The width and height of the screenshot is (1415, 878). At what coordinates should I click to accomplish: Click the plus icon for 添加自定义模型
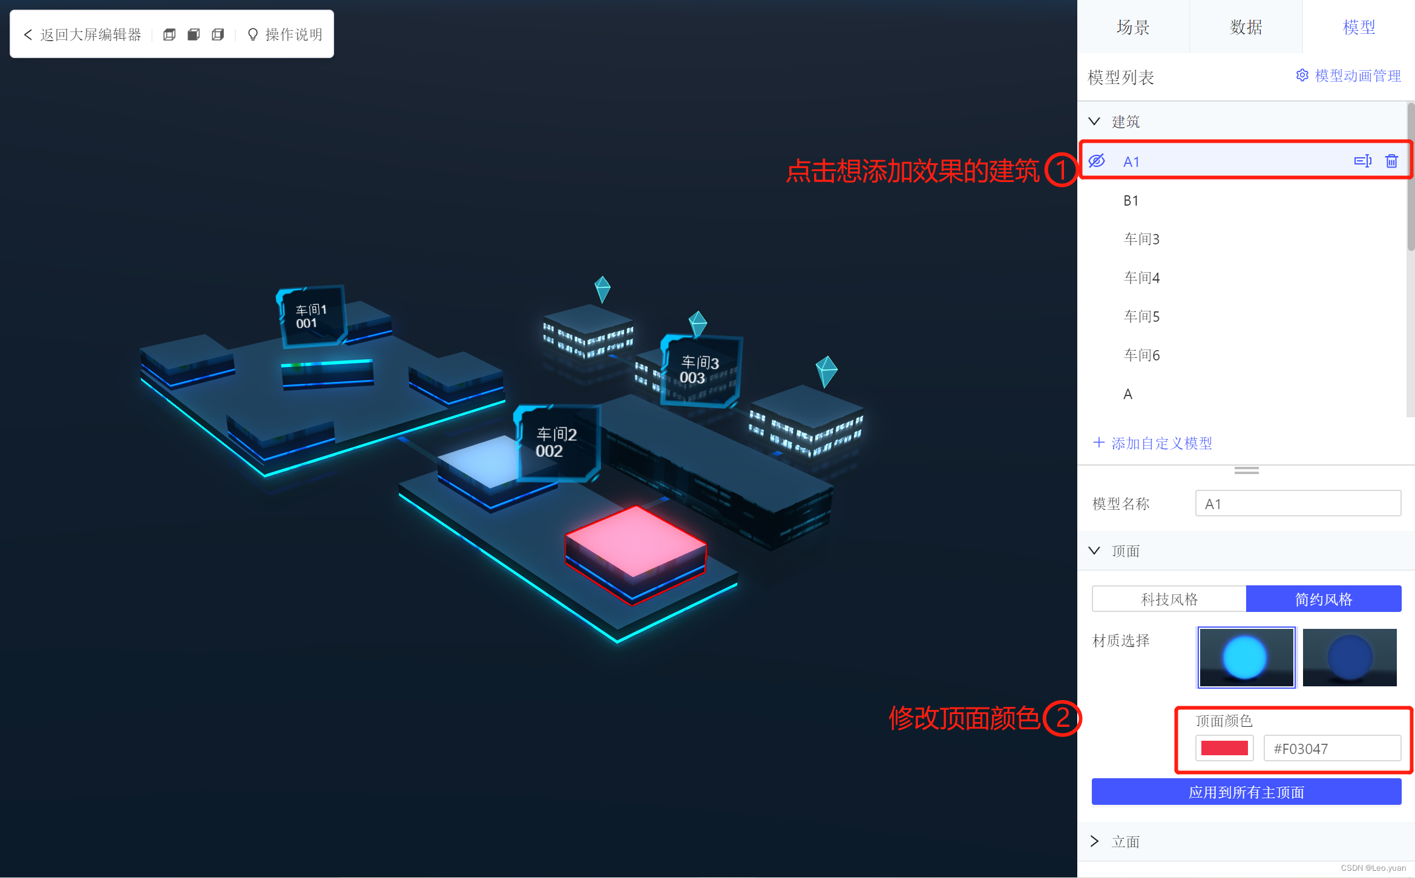coord(1098,443)
